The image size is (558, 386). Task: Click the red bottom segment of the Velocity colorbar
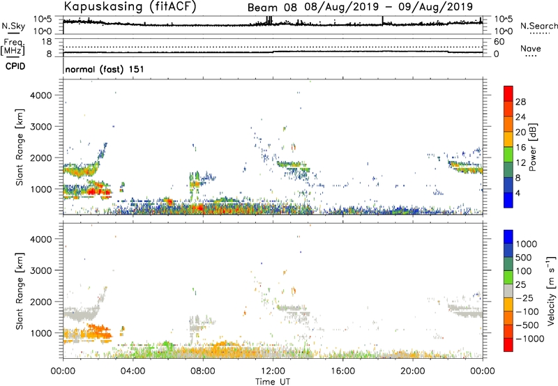click(x=508, y=345)
